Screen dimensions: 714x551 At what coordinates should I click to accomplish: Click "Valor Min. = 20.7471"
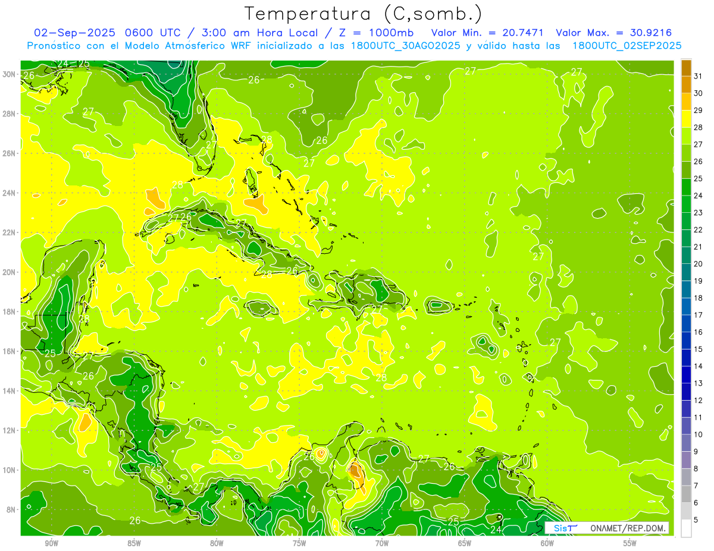point(487,33)
